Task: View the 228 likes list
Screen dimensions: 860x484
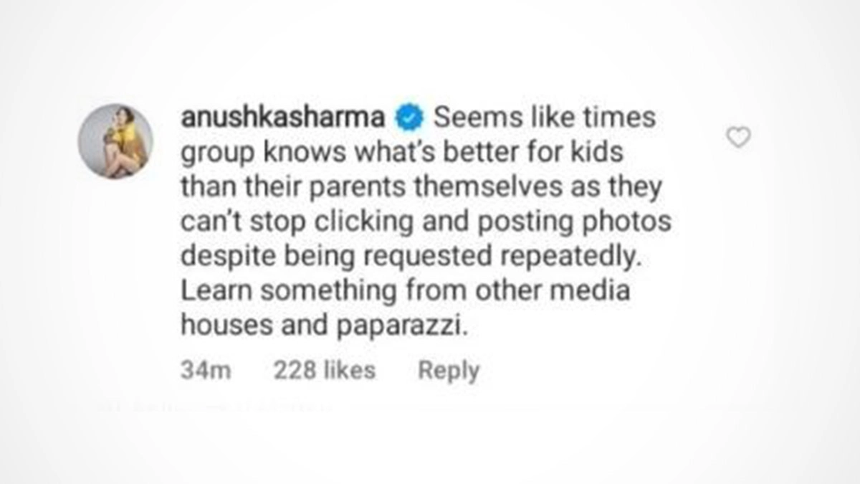Action: pyautogui.click(x=325, y=370)
